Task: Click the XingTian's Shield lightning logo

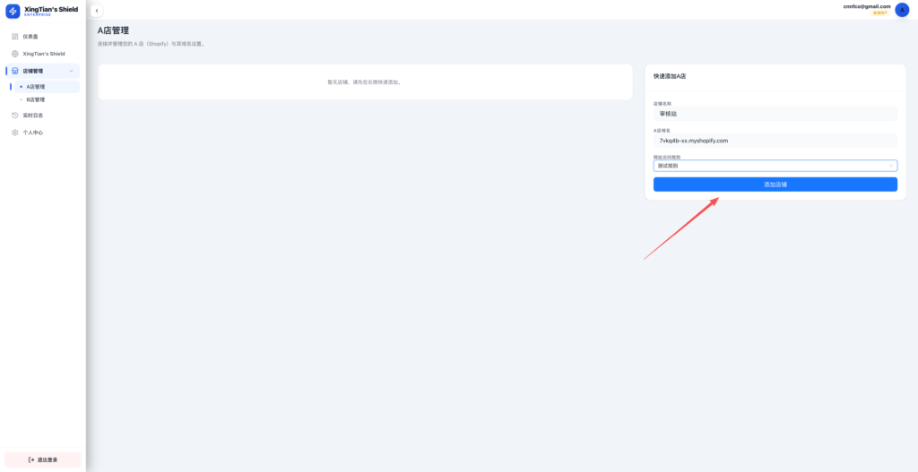Action: (13, 11)
